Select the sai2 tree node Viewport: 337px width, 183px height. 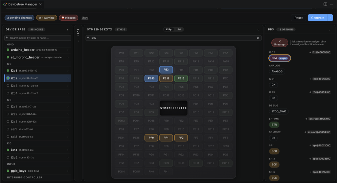38,137
